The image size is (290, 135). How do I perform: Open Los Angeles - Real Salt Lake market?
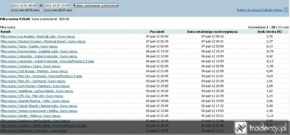click(x=38, y=36)
